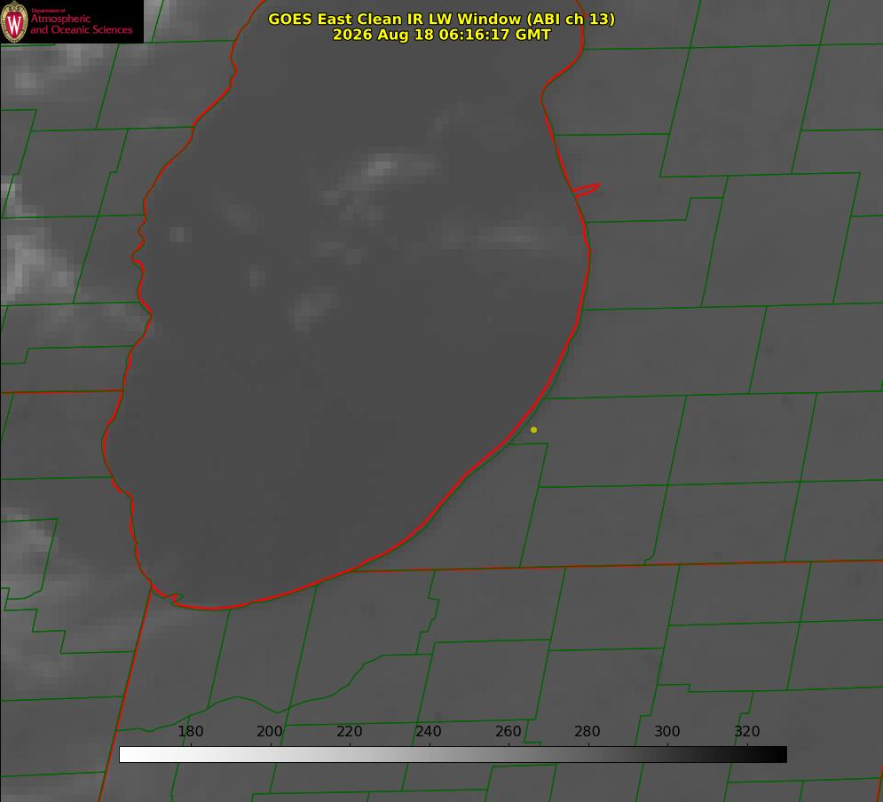This screenshot has width=883, height=802.
Task: Click the small red pier outline on the east shore
Action: 586,190
